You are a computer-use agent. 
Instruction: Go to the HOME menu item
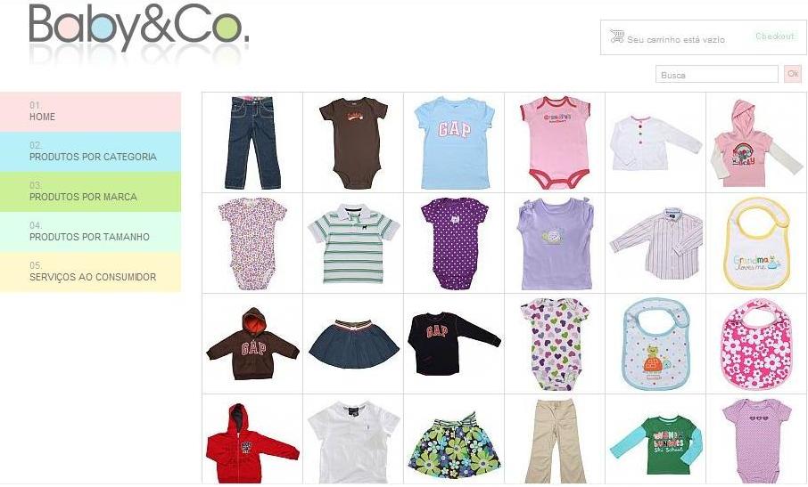click(x=90, y=111)
